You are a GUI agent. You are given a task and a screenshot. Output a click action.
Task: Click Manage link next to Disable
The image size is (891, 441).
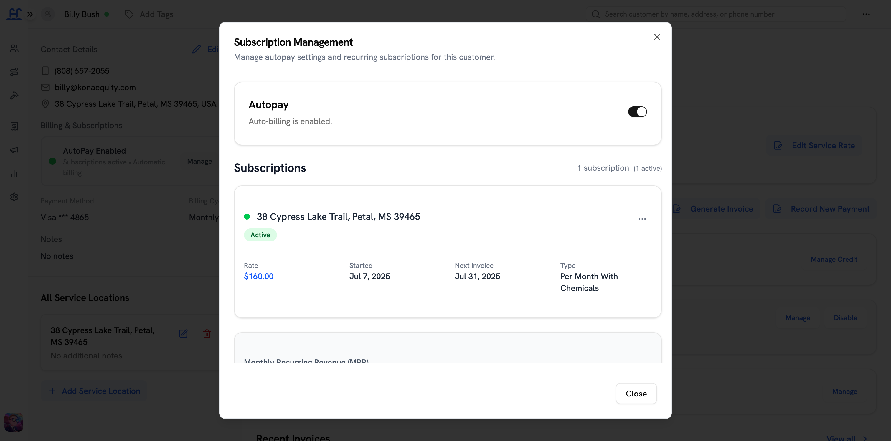point(798,317)
